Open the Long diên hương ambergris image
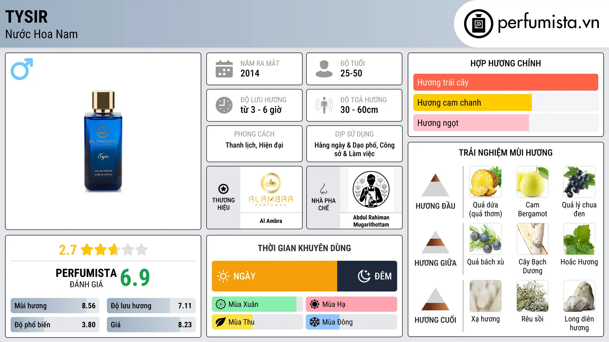 (x=579, y=296)
